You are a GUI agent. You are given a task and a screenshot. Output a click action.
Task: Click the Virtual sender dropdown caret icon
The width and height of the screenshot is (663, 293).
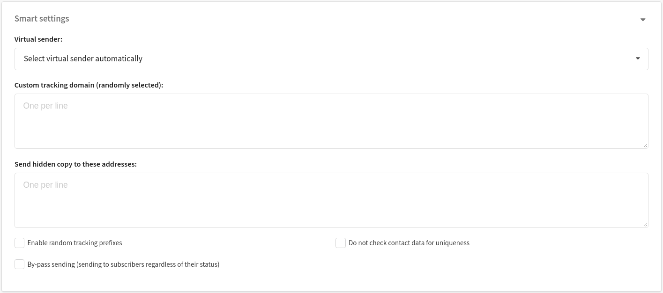pos(638,59)
